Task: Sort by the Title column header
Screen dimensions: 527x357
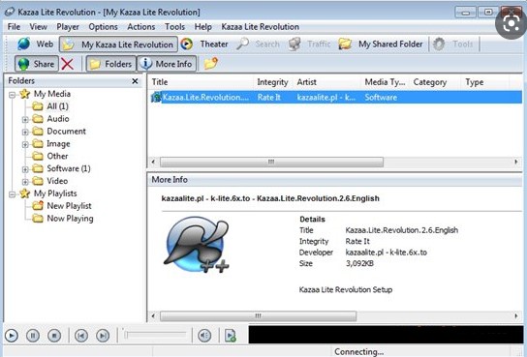Action: (x=201, y=82)
